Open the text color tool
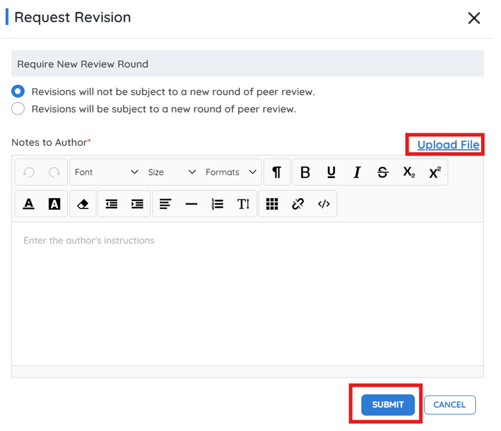The image size is (501, 431). click(x=29, y=204)
